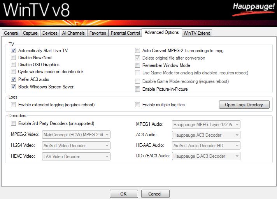Select the Devices tab
The width and height of the screenshot is (277, 199).
pyautogui.click(x=50, y=33)
